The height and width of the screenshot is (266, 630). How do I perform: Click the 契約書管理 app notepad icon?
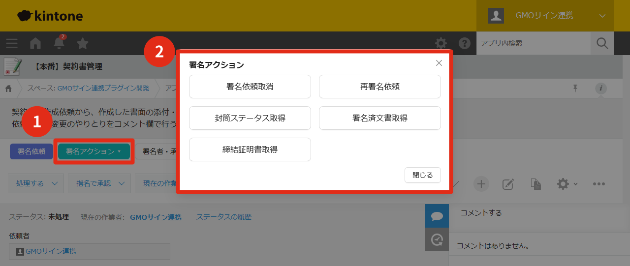13,66
